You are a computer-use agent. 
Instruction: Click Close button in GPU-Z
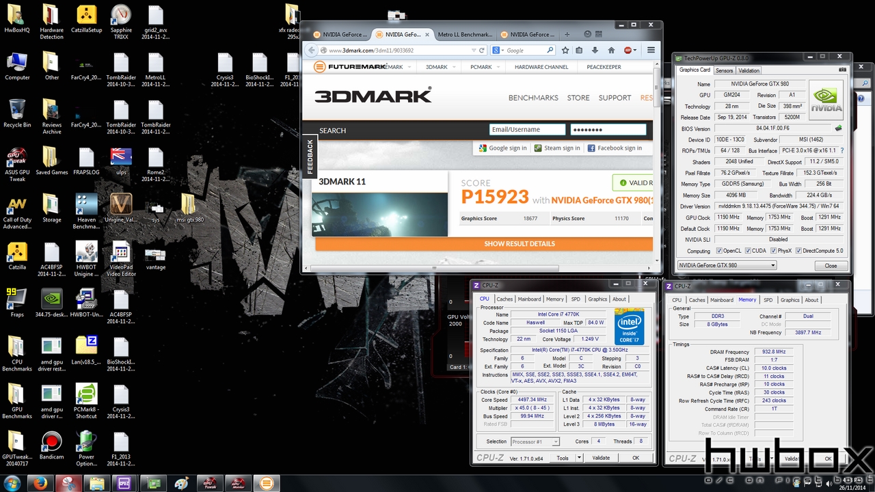coord(831,265)
